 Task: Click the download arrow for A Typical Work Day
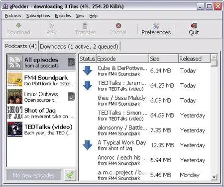coord(88,145)
